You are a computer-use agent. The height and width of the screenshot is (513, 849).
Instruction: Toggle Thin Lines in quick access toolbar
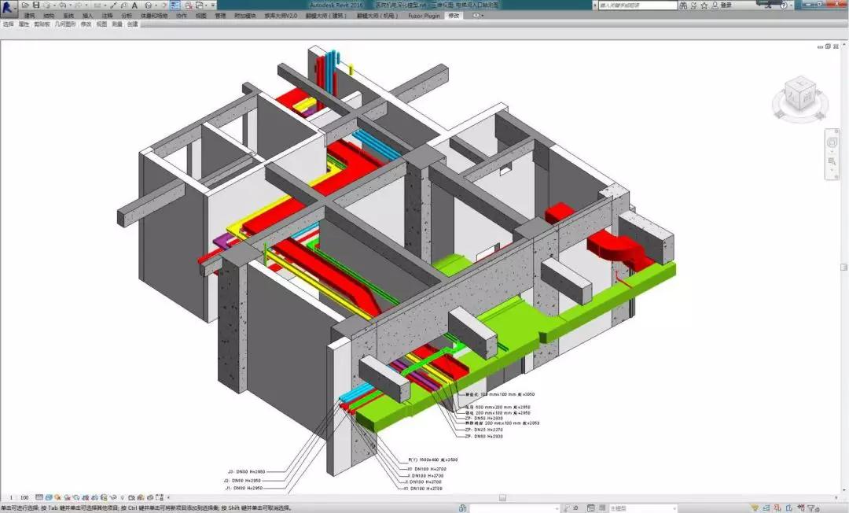click(175, 5)
